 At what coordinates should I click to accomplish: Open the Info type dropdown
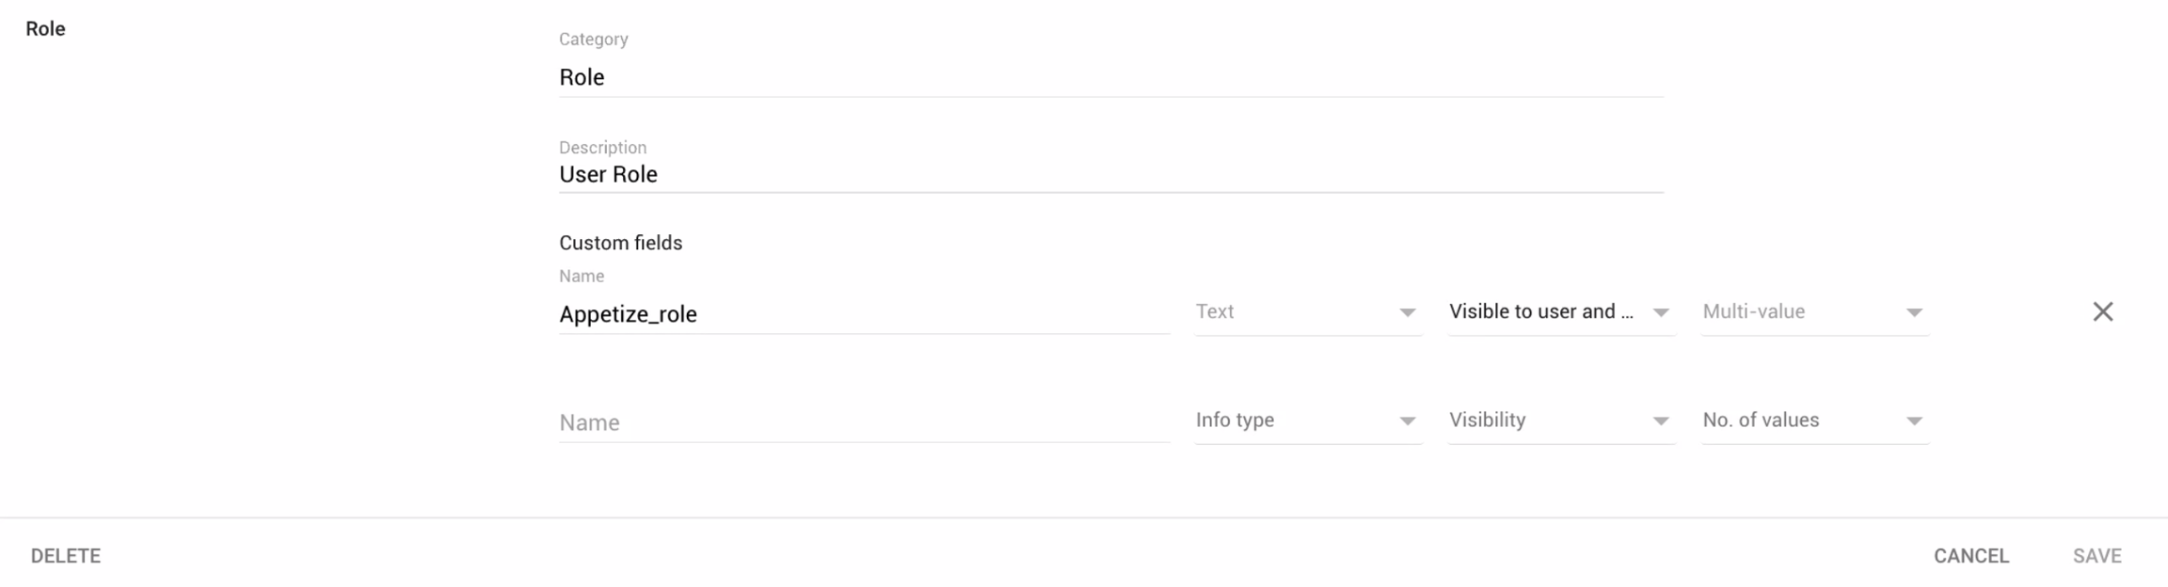[x=1307, y=420]
